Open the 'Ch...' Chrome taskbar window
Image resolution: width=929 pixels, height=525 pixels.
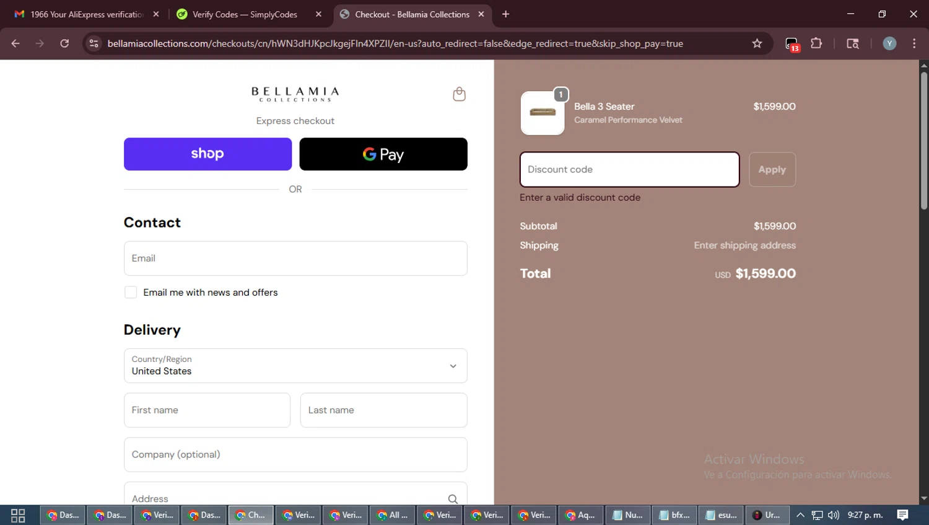pyautogui.click(x=251, y=515)
